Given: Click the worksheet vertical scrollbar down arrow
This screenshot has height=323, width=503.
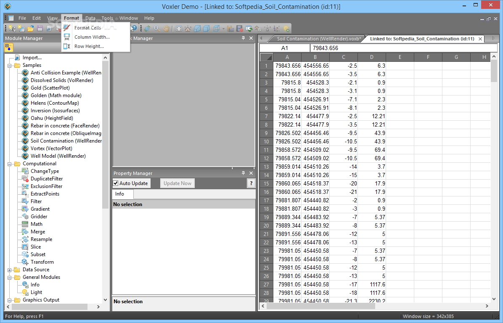Looking at the screenshot, I should 494,299.
